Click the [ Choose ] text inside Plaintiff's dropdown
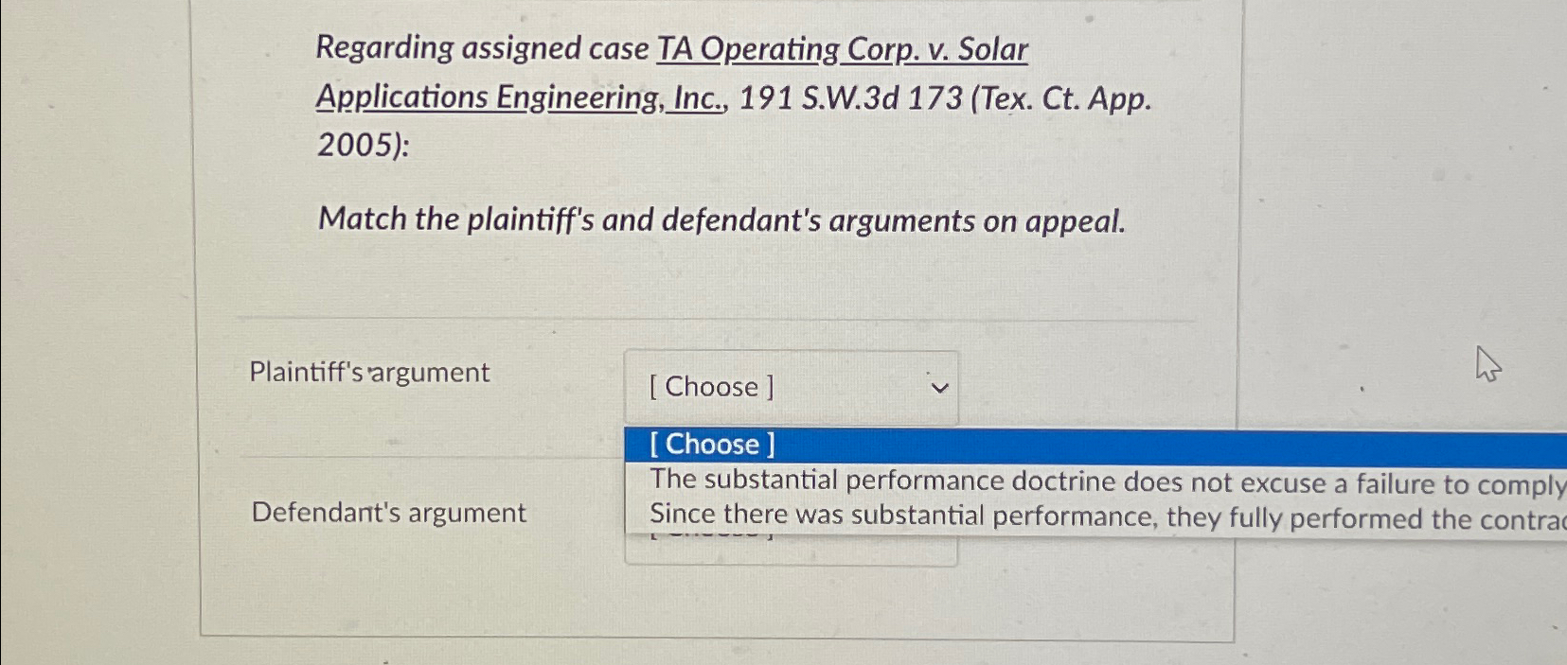The height and width of the screenshot is (665, 1567). point(709,386)
